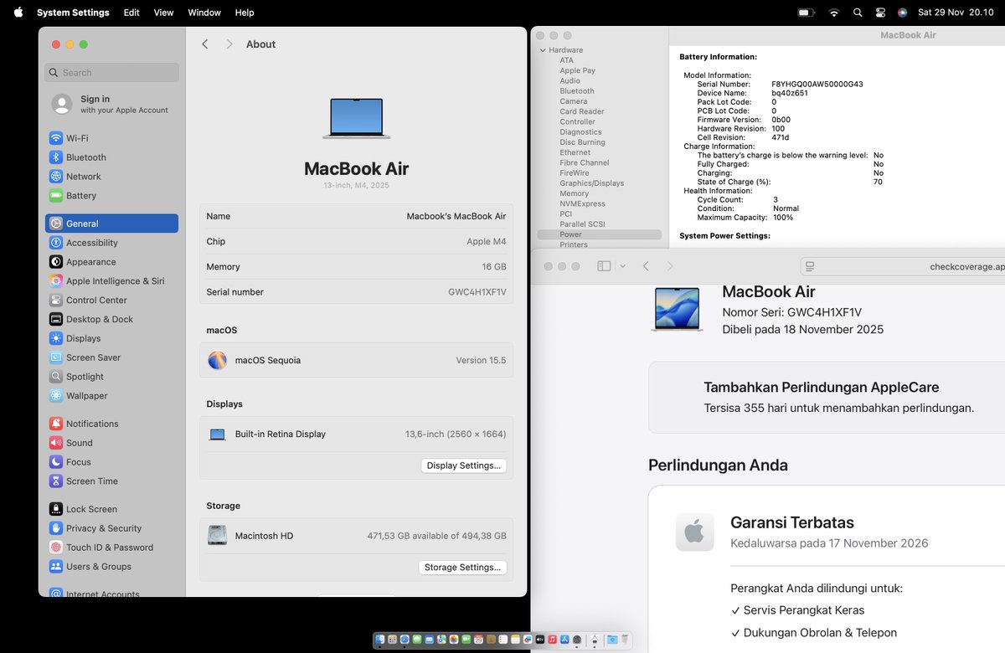
Task: Select Bluetooth in System Information sidebar
Action: (x=577, y=91)
